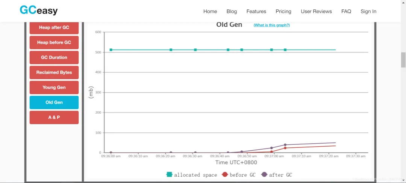The width and height of the screenshot is (406, 183).
Task: Toggle the after GC legend marker
Action: coord(264,175)
